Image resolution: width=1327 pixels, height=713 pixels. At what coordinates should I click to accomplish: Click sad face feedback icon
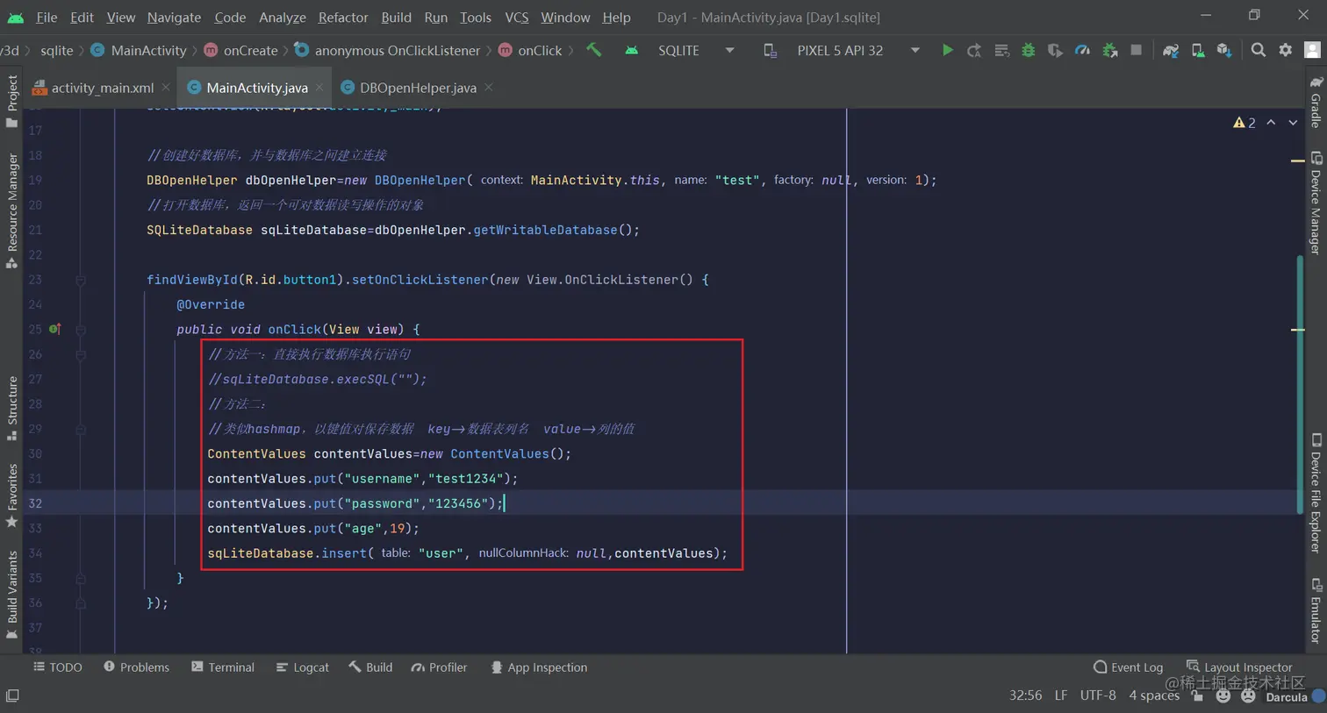[x=1248, y=696]
